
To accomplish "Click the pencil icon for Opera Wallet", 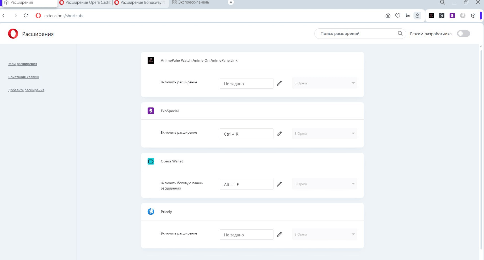I will [x=279, y=184].
